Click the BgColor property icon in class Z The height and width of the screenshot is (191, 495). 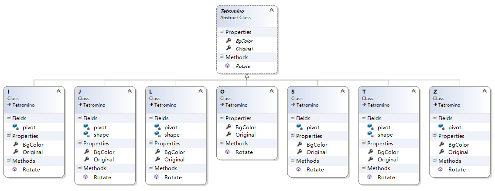[440, 144]
